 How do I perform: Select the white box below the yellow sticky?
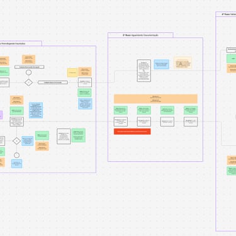point(85,82)
